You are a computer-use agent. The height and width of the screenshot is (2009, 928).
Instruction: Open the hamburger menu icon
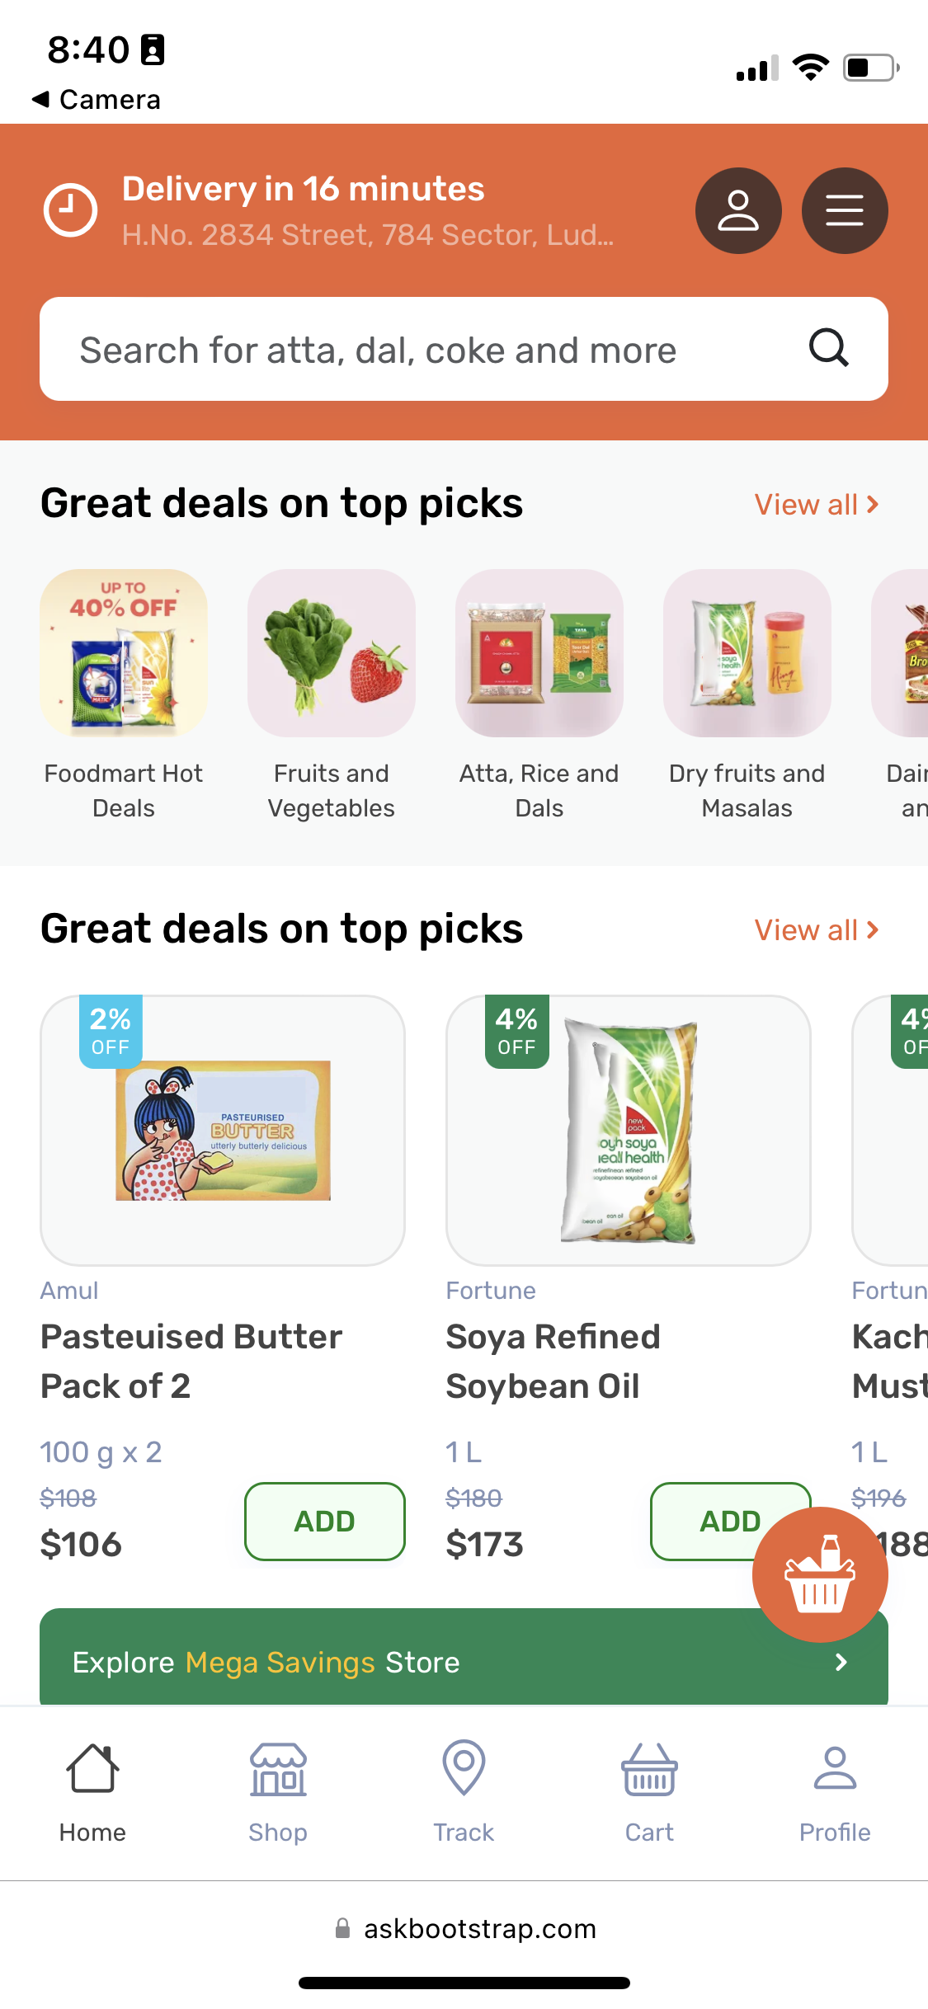click(845, 211)
